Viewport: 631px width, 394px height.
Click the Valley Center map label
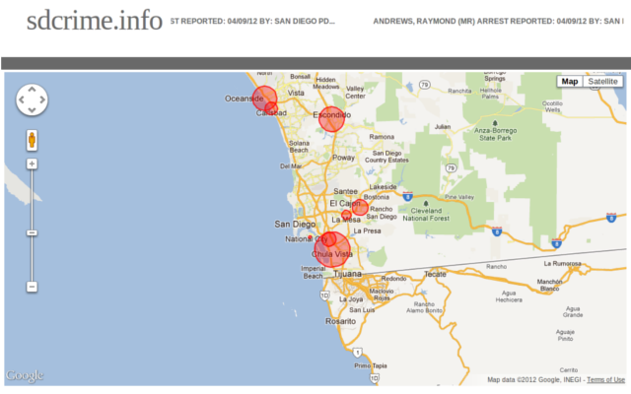355,92
